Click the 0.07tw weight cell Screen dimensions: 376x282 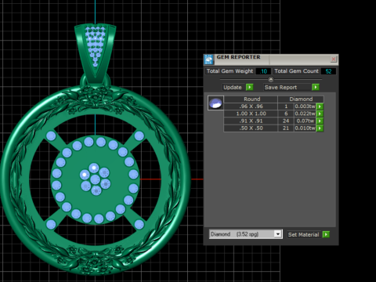coord(305,121)
